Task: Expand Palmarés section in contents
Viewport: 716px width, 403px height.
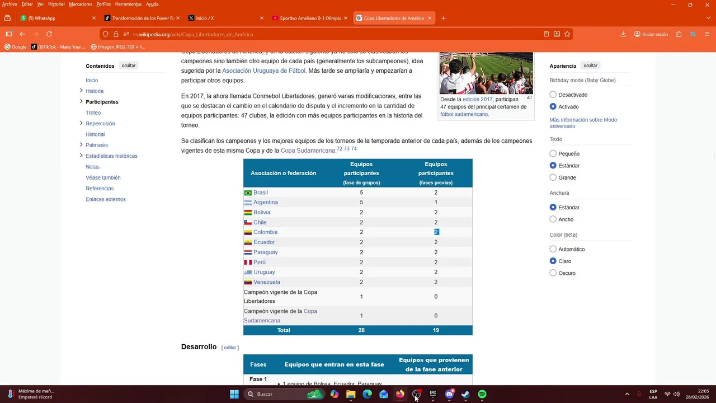Action: [81, 145]
